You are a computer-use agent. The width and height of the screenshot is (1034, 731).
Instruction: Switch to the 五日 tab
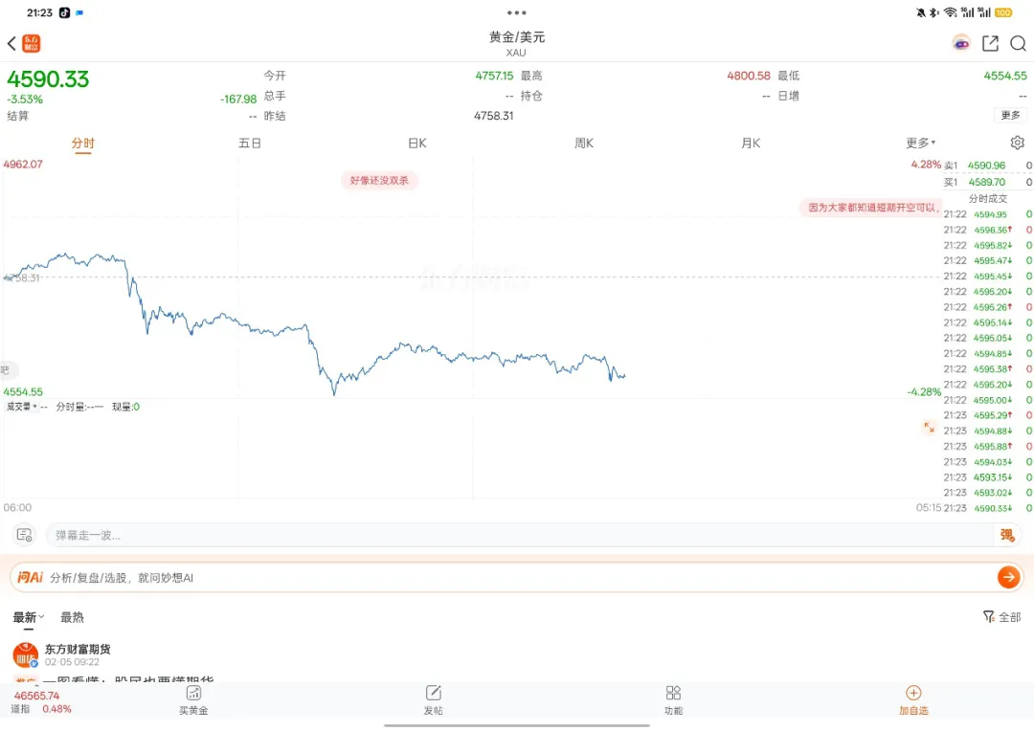pyautogui.click(x=250, y=143)
